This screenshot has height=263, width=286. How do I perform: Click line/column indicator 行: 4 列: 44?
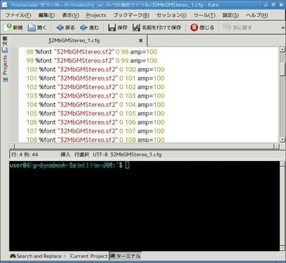click(x=24, y=155)
